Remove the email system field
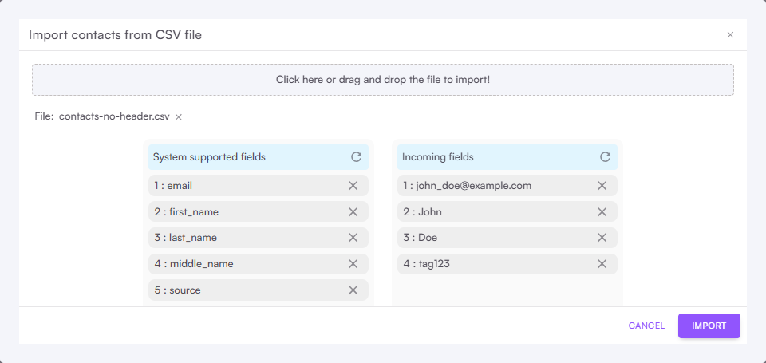Image resolution: width=766 pixels, height=363 pixels. 353,186
